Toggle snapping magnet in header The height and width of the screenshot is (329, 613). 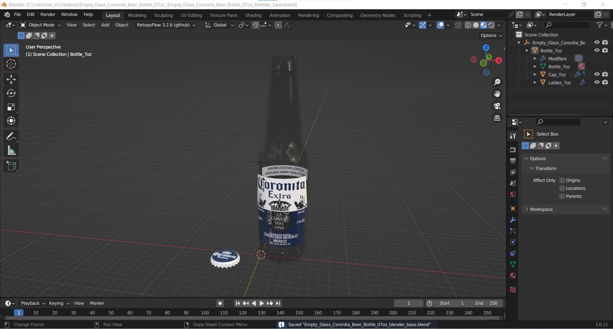pos(255,25)
